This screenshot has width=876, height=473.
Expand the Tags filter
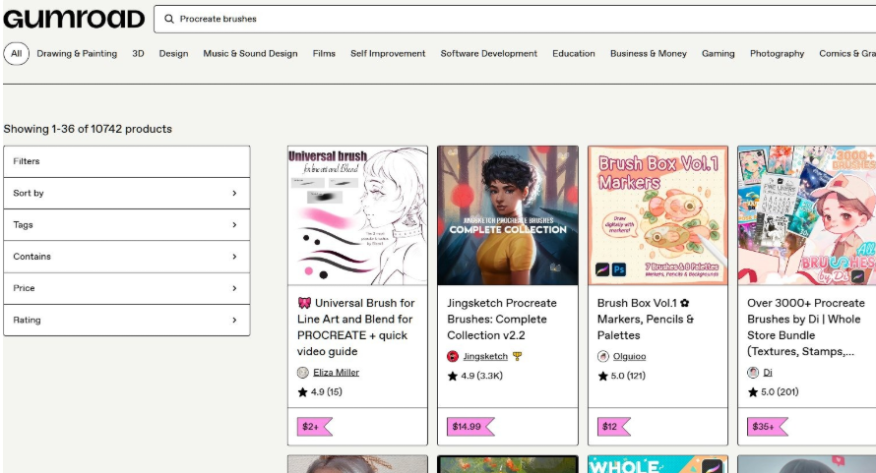pos(127,225)
